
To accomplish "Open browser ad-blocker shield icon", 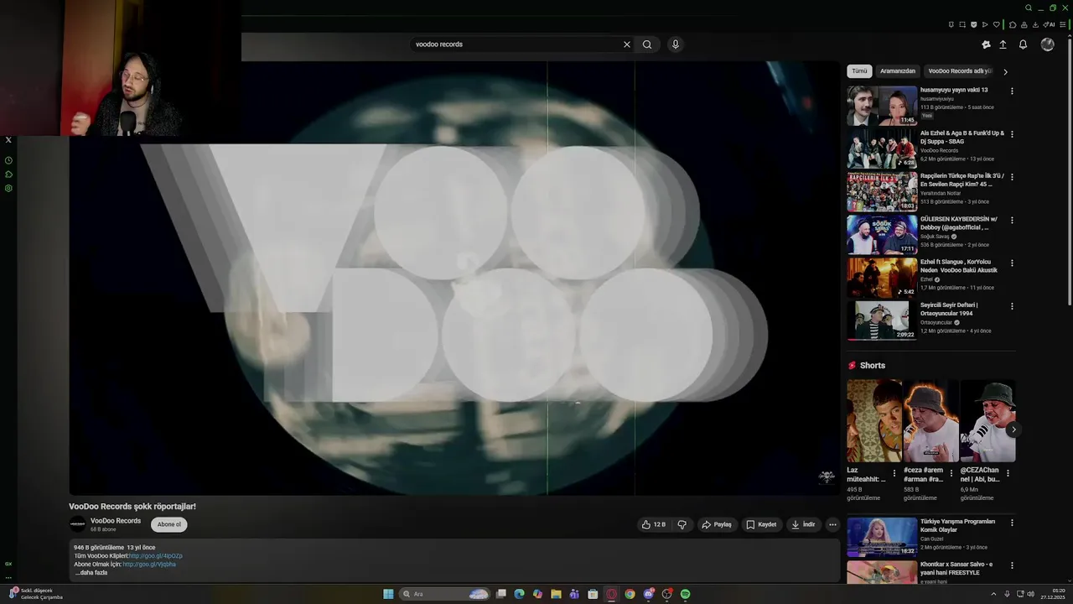I will (973, 24).
